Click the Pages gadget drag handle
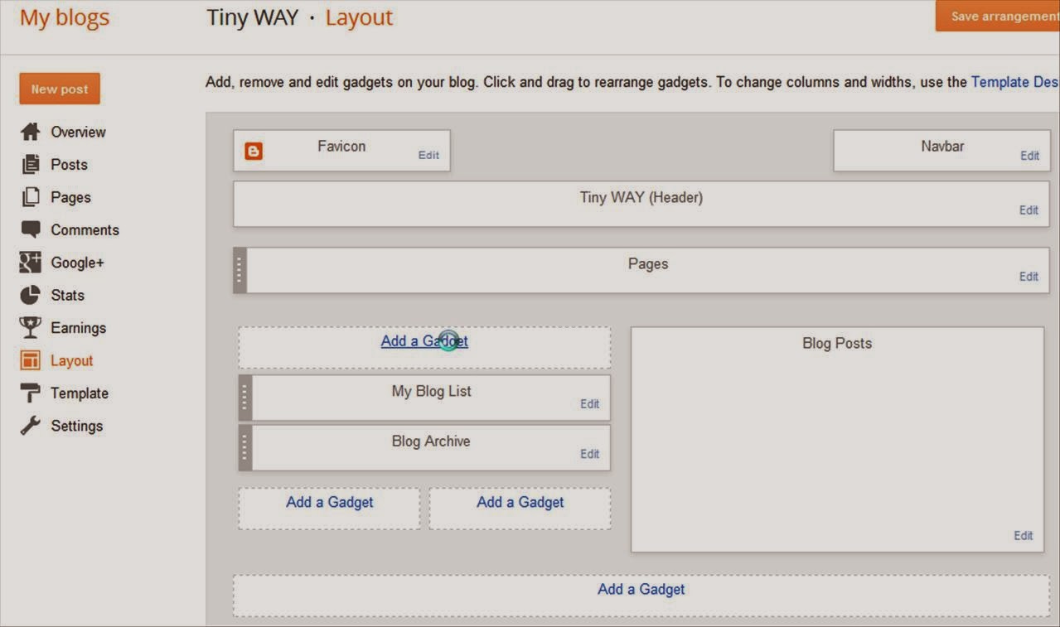The width and height of the screenshot is (1060, 627). 240,269
